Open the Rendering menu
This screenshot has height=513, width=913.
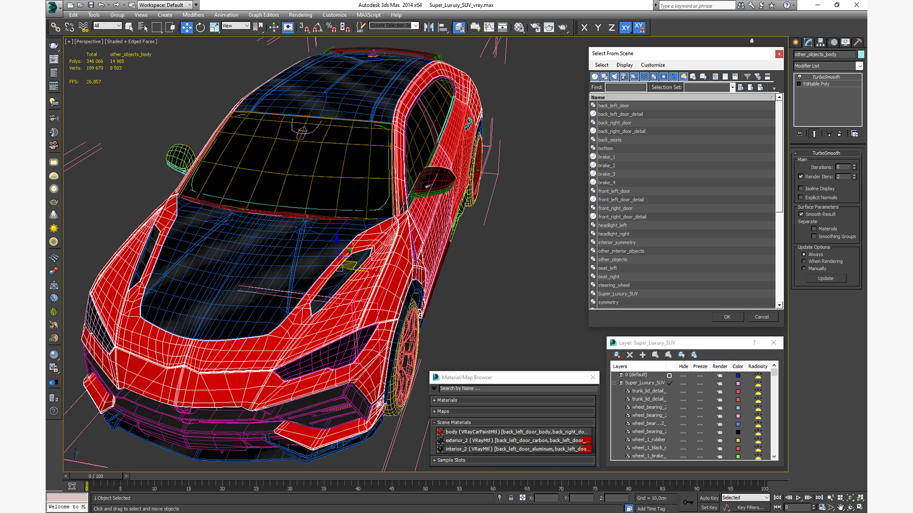(301, 15)
